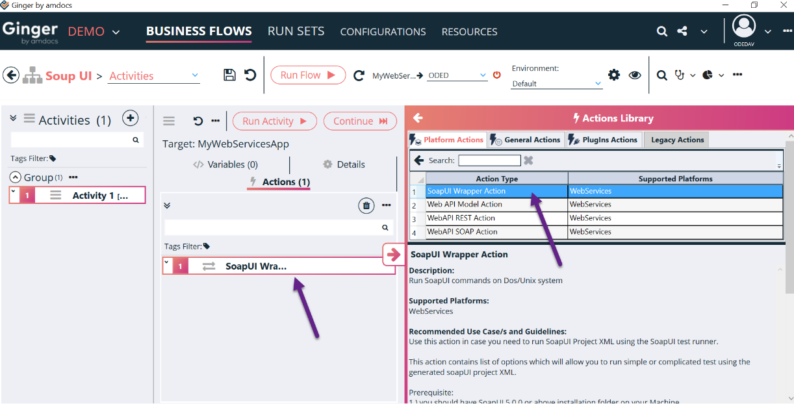794x404 pixels.
Task: Collapse the Actions list double chevron
Action: 167,205
